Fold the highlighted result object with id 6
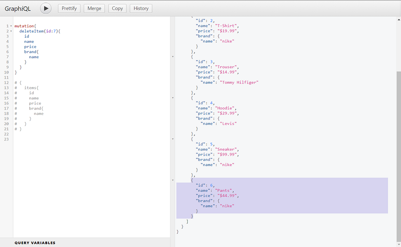Image resolution: width=401 pixels, height=247 pixels. [173, 180]
